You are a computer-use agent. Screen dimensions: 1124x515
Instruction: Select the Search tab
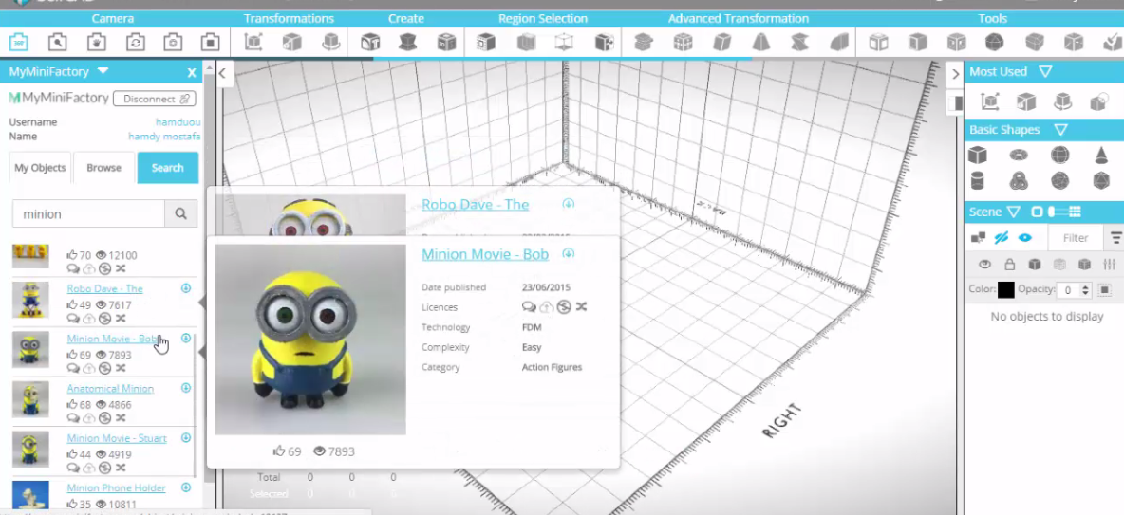tap(168, 168)
